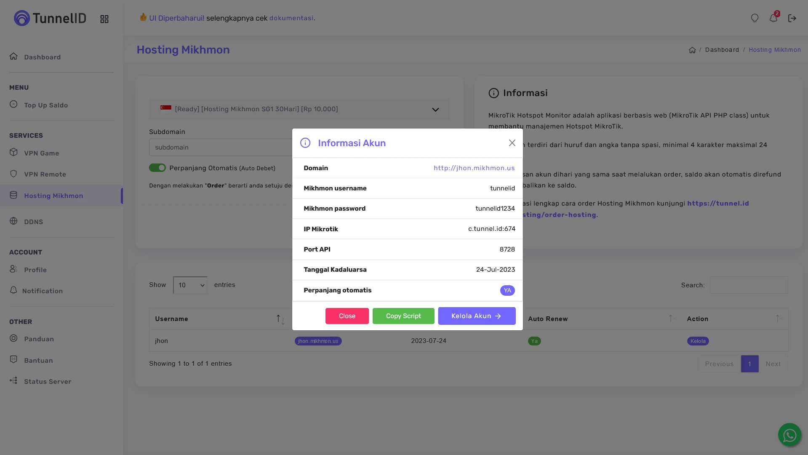Viewport: 808px width, 455px height.
Task: Focus the table Search field
Action: pyautogui.click(x=749, y=285)
